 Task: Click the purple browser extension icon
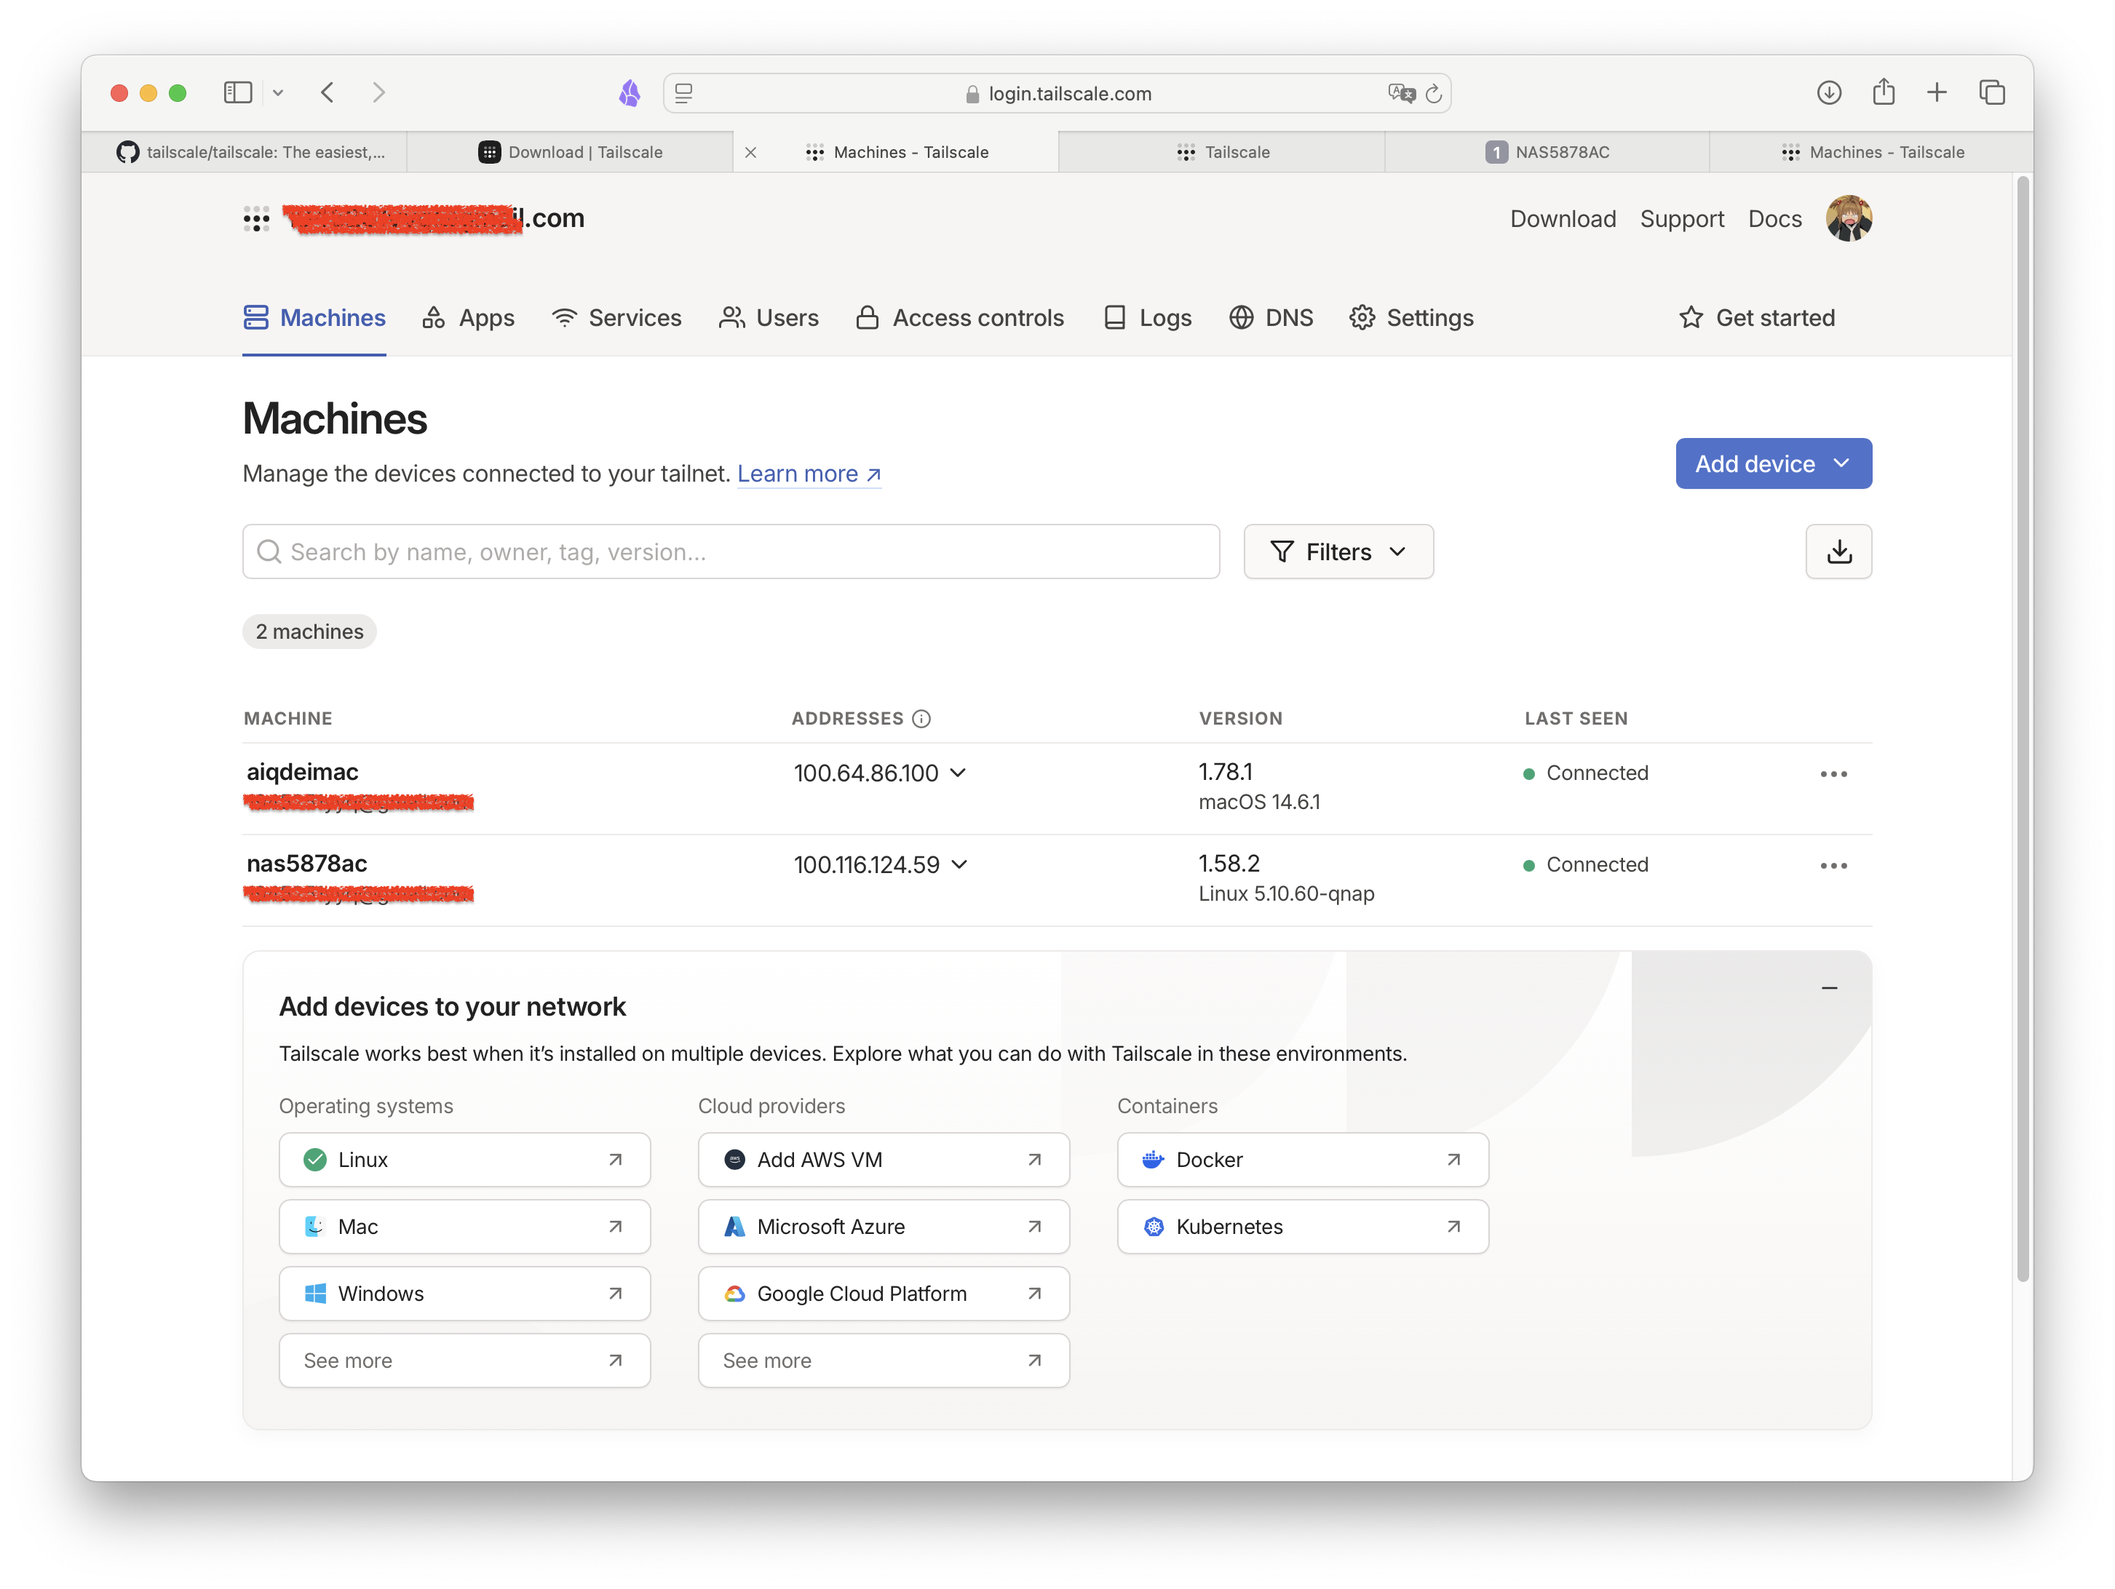(x=629, y=92)
